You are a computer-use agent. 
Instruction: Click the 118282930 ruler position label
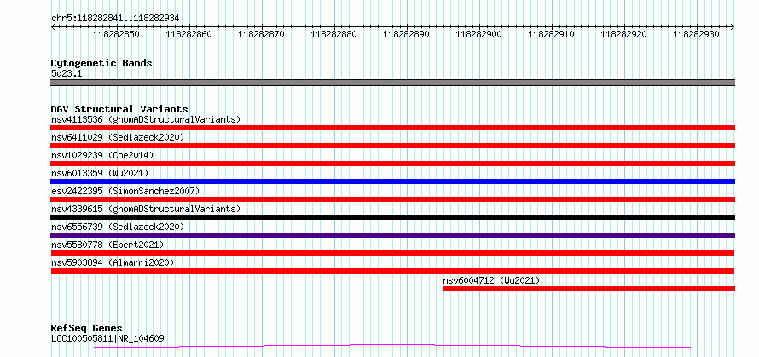(x=697, y=34)
